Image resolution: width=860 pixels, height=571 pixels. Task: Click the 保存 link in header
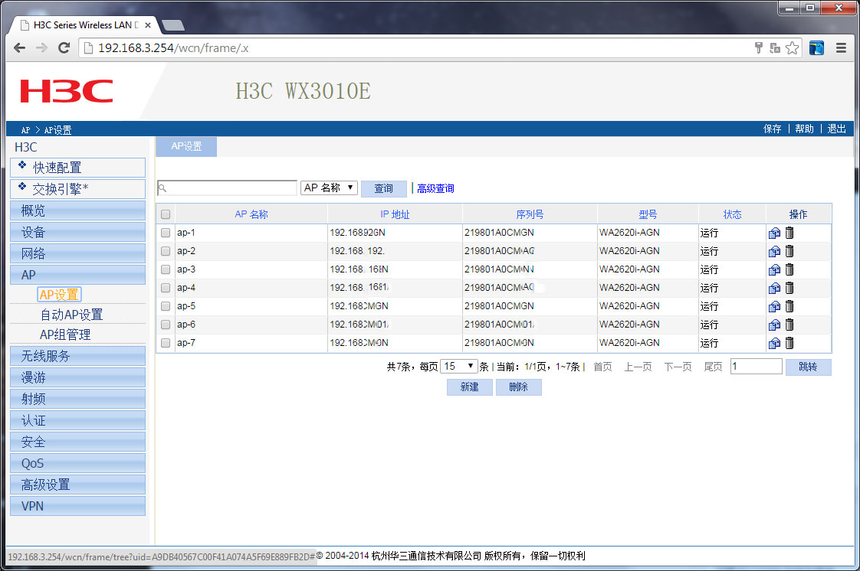tap(773, 129)
